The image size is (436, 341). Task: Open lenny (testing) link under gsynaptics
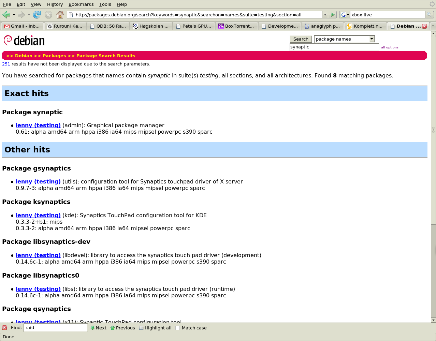[38, 182]
